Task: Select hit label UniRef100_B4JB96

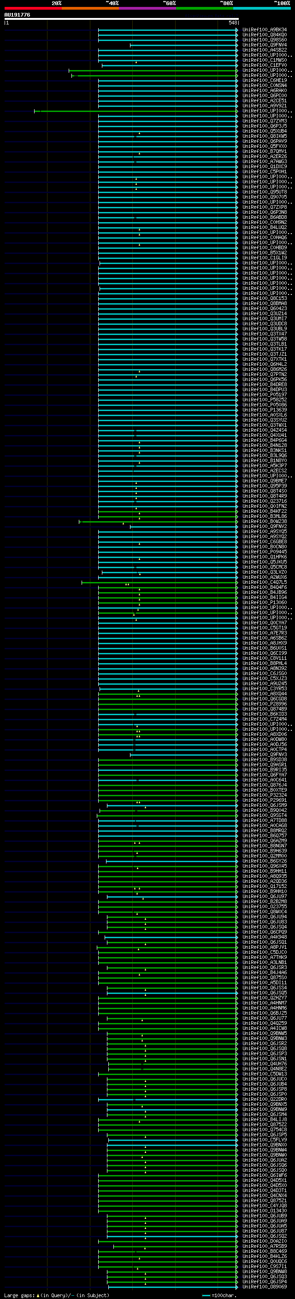Action: (265, 592)
